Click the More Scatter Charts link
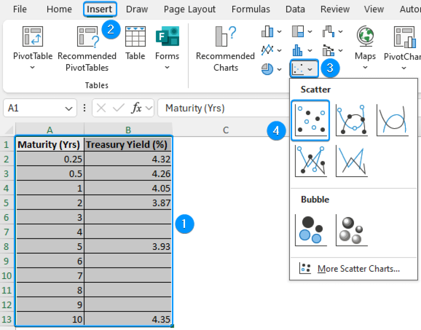 (x=359, y=268)
